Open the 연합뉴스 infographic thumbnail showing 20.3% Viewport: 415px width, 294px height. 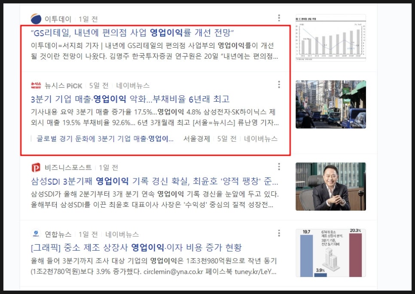point(331,253)
